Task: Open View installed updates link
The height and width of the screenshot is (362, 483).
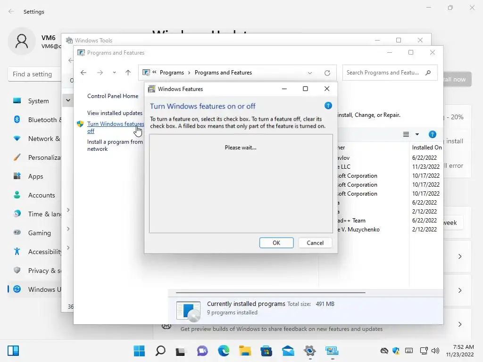Action: tap(115, 113)
